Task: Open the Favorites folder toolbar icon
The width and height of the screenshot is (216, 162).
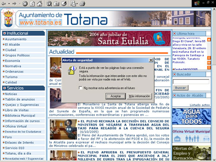Action: click(56, 3)
